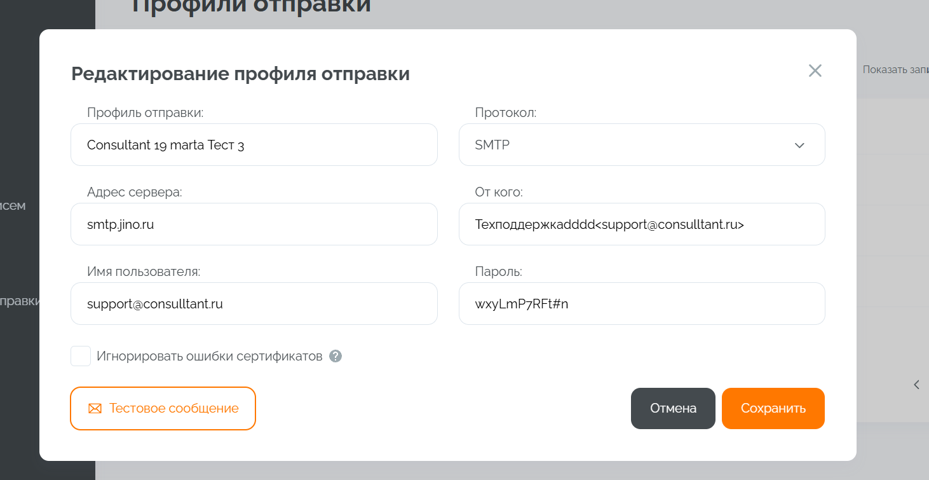Click help icon beside certificate errors option
Image resolution: width=929 pixels, height=480 pixels.
pos(336,357)
